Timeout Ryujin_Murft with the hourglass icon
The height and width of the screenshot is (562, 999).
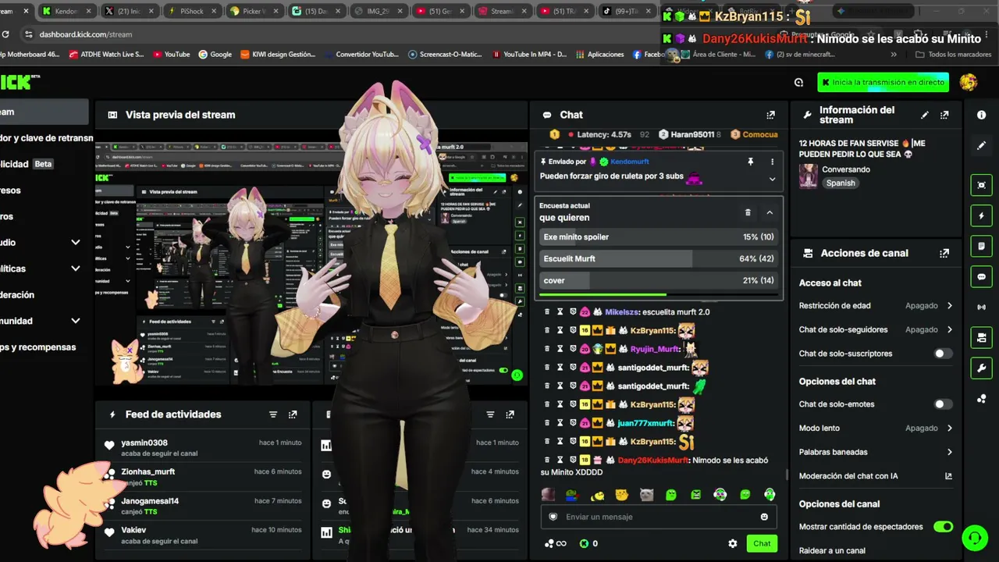[560, 349]
